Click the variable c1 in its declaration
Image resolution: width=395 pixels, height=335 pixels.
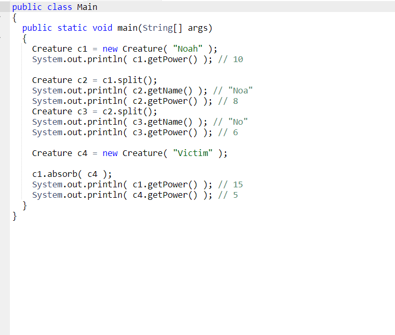tap(82, 49)
